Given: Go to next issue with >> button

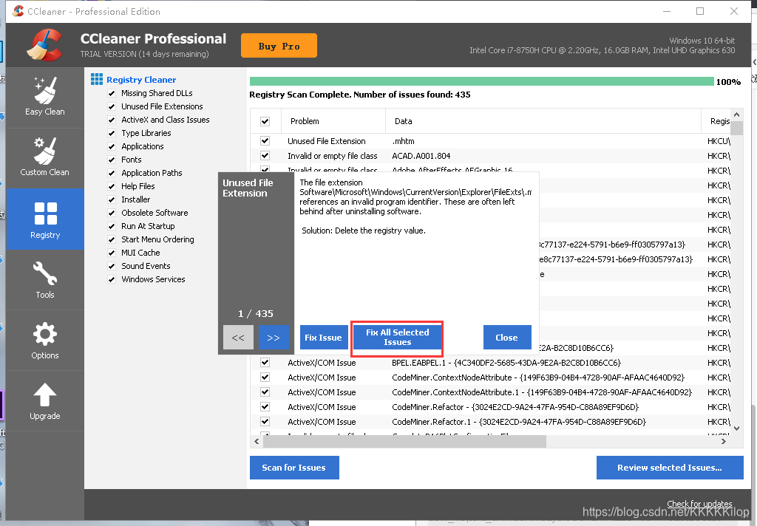Looking at the screenshot, I should [x=274, y=338].
